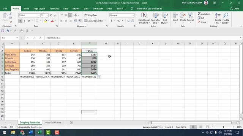Toggle Middle Align vertical alignment
The height and width of the screenshot is (136, 243).
click(66, 15)
